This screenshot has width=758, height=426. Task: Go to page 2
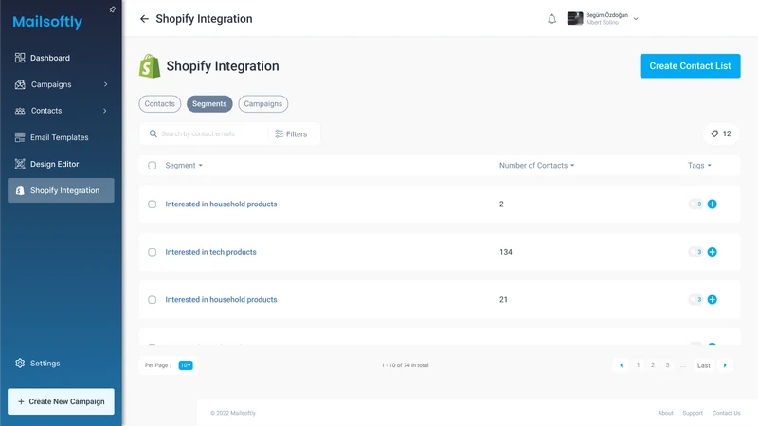(653, 365)
